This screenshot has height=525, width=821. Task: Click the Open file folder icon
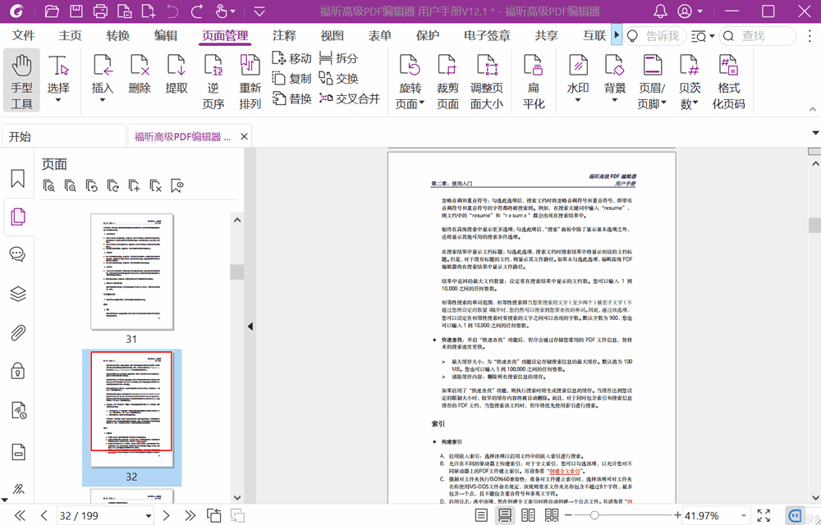[51, 11]
